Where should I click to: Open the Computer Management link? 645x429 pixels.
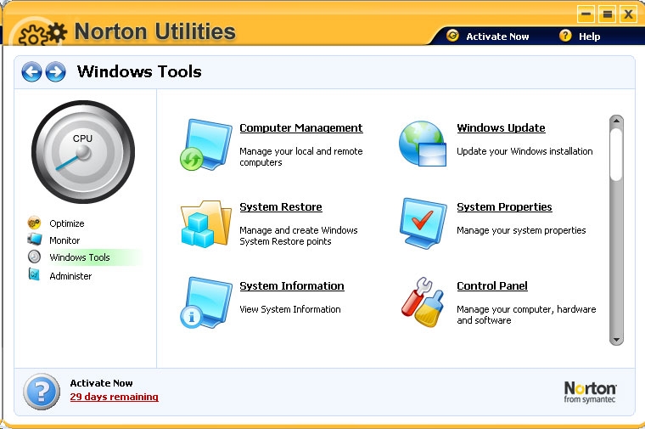click(x=301, y=128)
